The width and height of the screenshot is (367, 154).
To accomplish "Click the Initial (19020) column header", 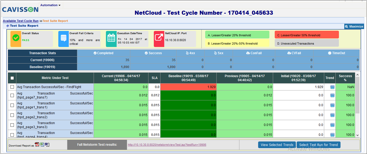I will pos(299,78).
